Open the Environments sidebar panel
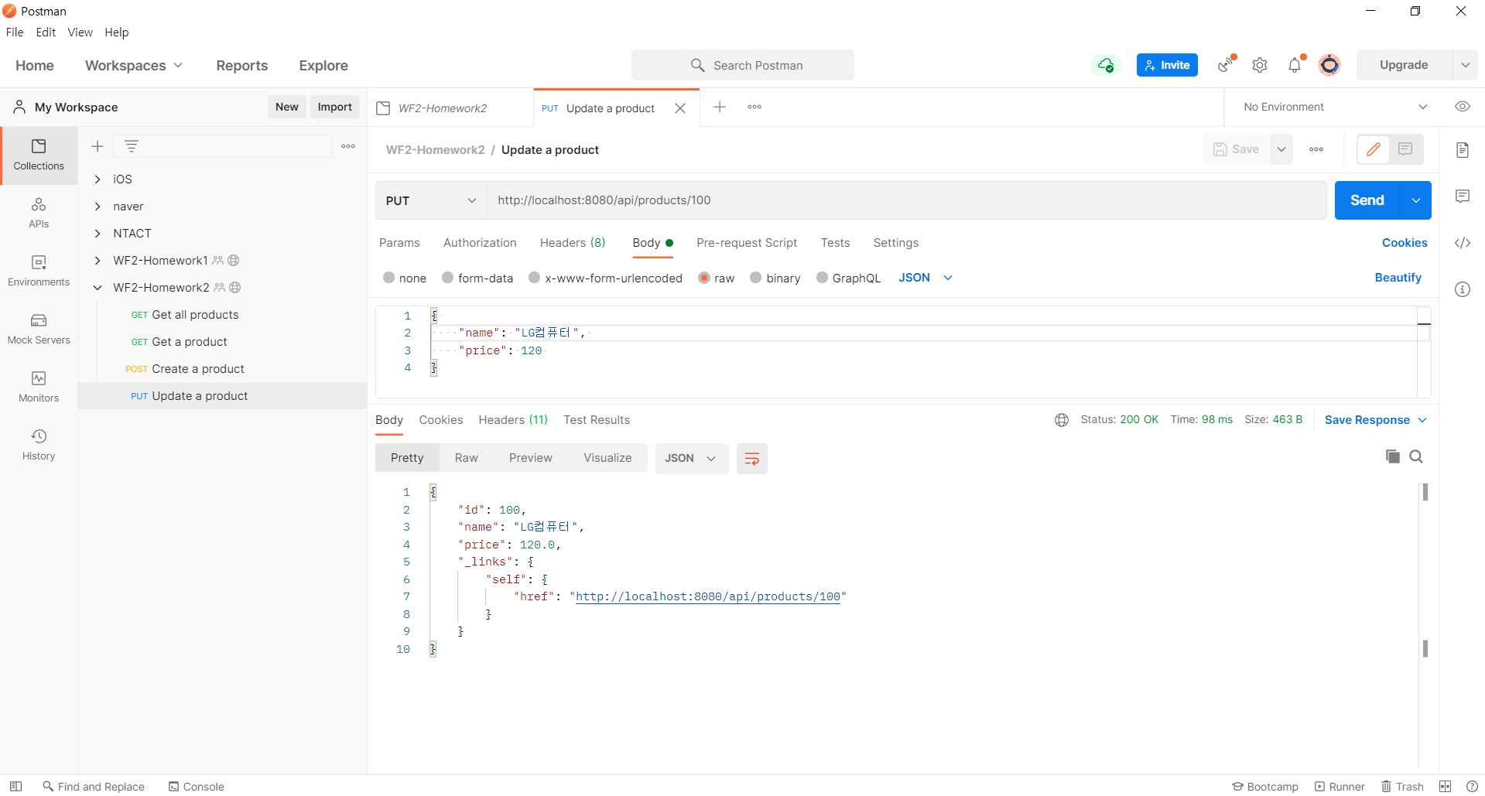The image size is (1485, 796). (39, 271)
